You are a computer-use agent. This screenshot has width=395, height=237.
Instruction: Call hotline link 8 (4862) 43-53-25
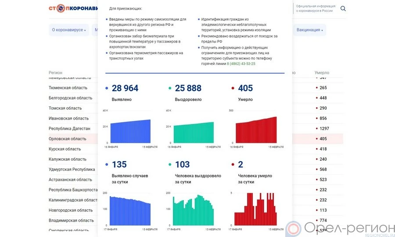click(x=241, y=64)
